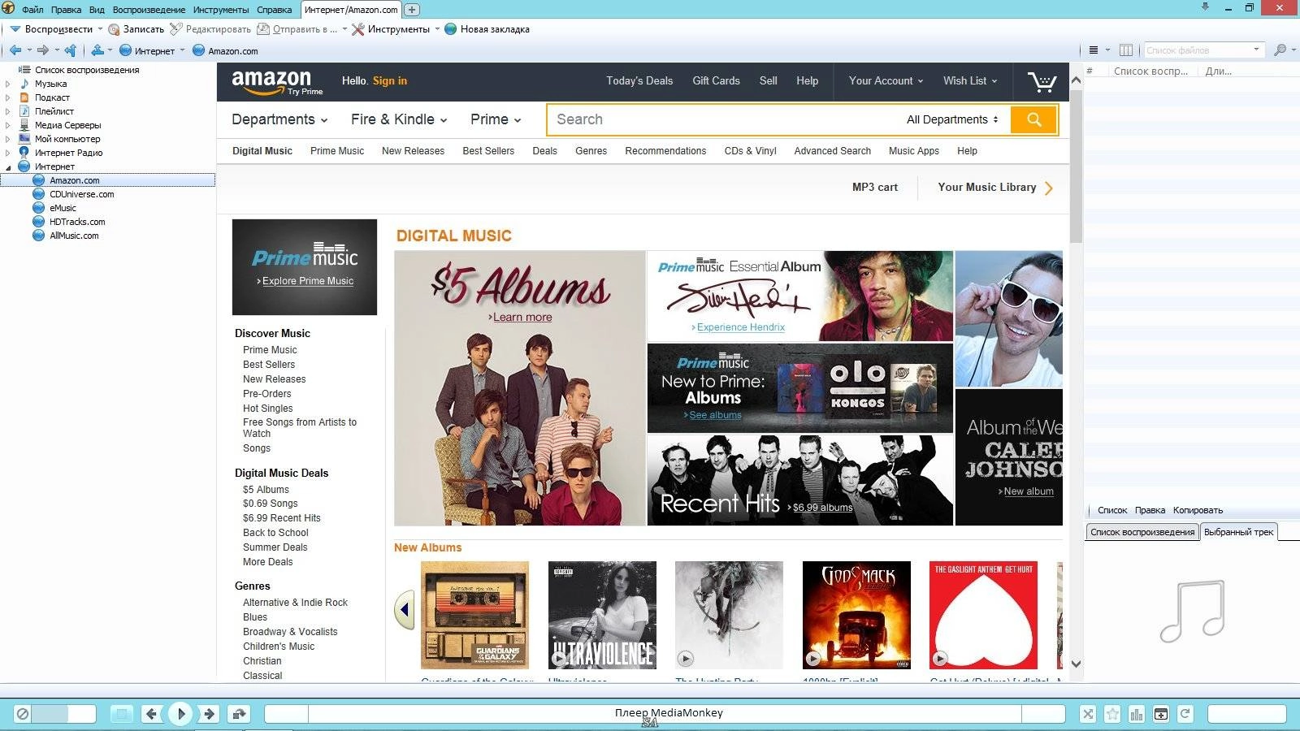Click the Новая закладка globe toolbar button
1300x731 pixels.
tap(487, 29)
